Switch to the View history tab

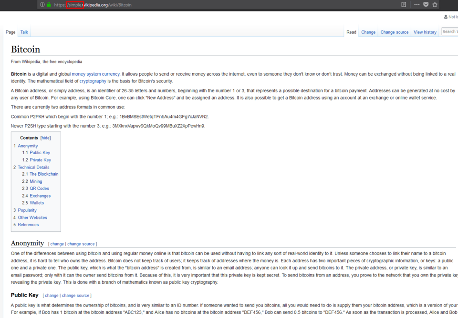click(425, 32)
